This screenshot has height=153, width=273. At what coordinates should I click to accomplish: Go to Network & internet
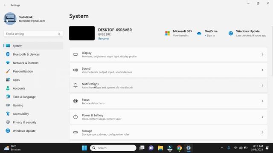[x=33, y=63]
